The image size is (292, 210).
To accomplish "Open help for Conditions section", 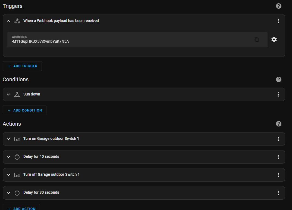I will [x=278, y=79].
